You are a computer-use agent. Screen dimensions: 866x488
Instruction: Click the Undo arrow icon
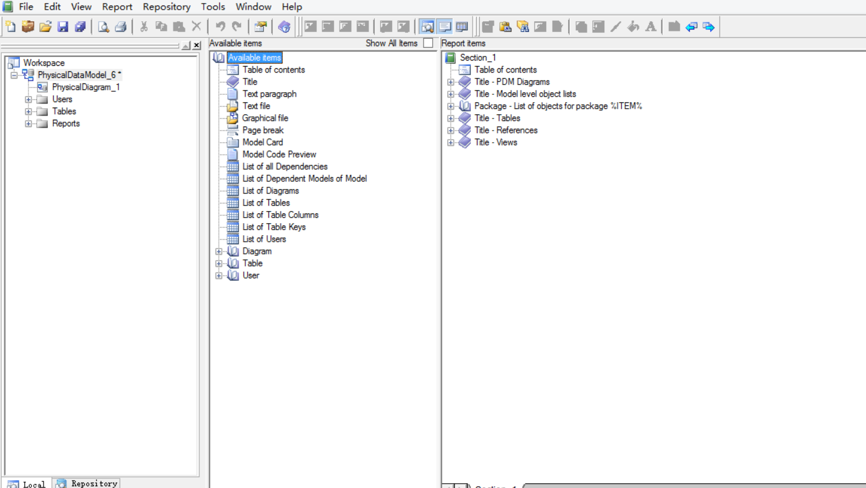220,27
